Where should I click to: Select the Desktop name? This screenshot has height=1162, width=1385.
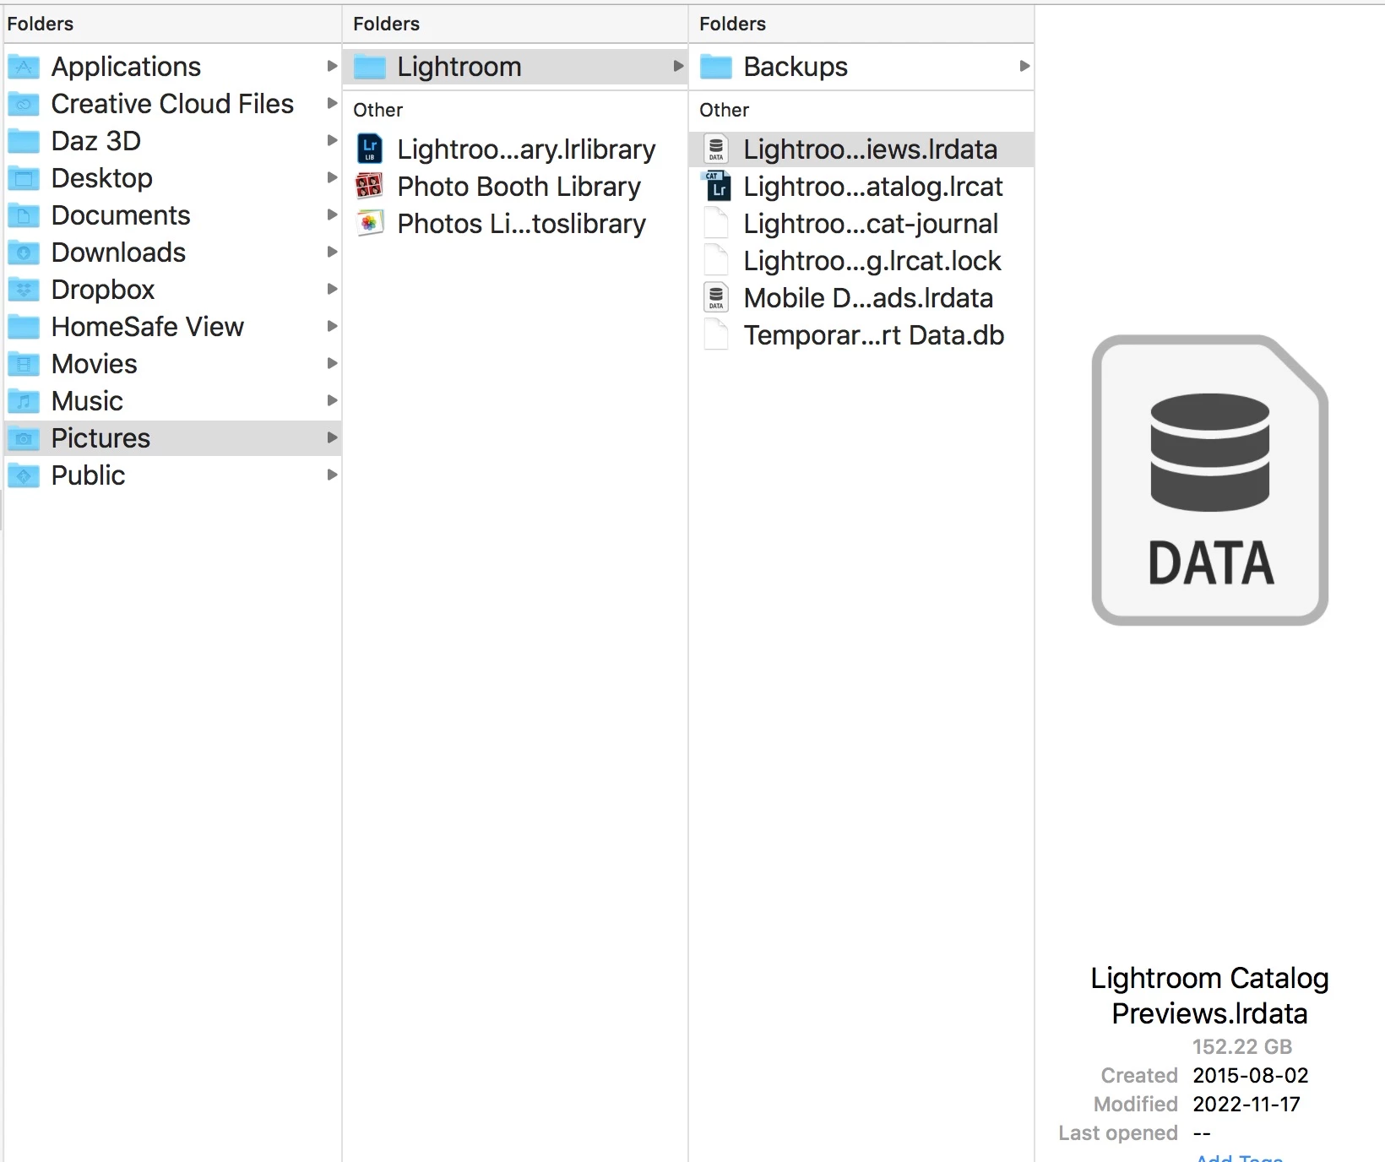coord(102,178)
